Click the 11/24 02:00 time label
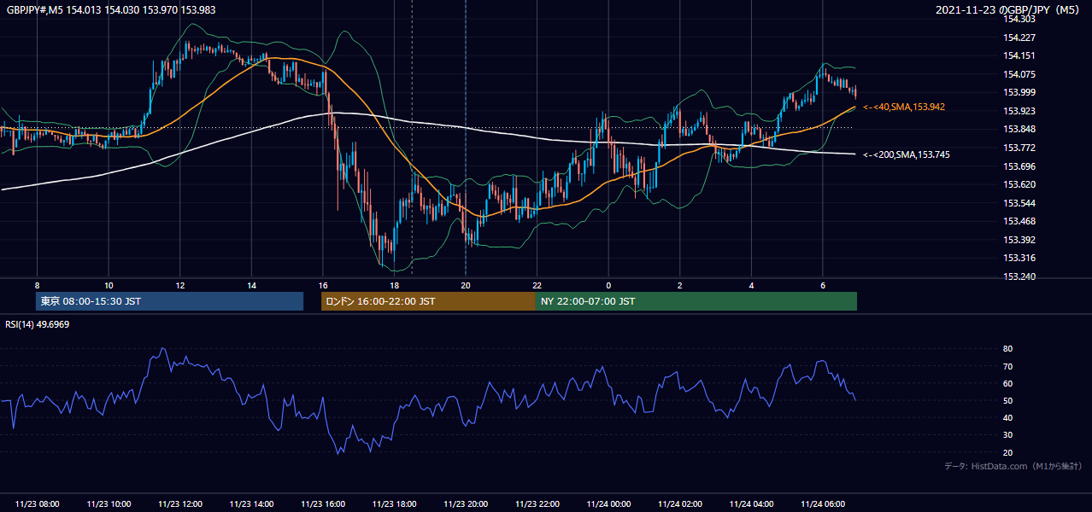The image size is (1092, 512). tap(679, 504)
